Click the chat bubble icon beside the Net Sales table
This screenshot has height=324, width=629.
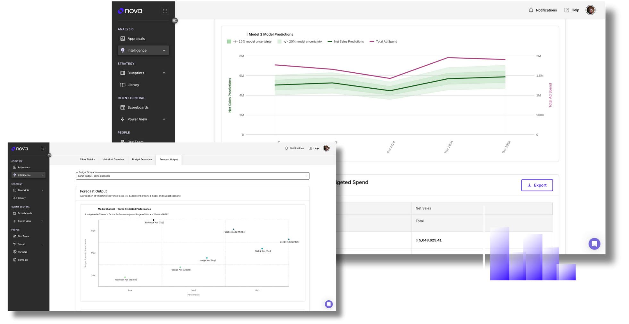pyautogui.click(x=594, y=244)
